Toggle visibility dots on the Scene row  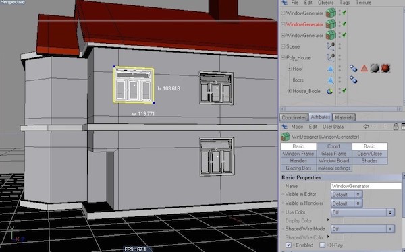[340, 46]
